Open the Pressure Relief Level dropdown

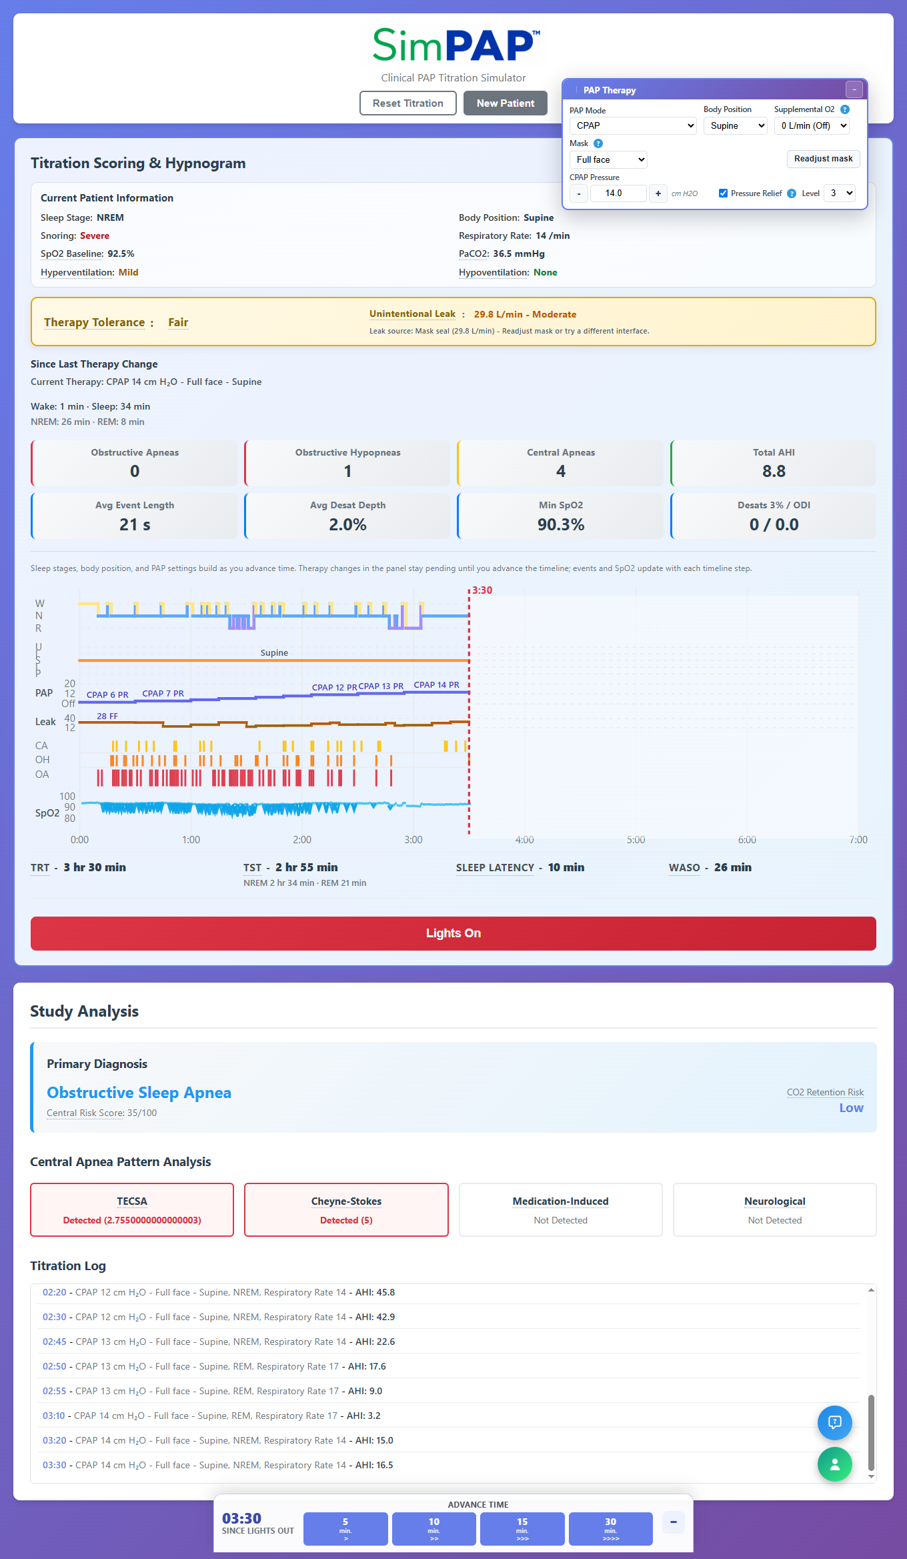click(x=840, y=193)
